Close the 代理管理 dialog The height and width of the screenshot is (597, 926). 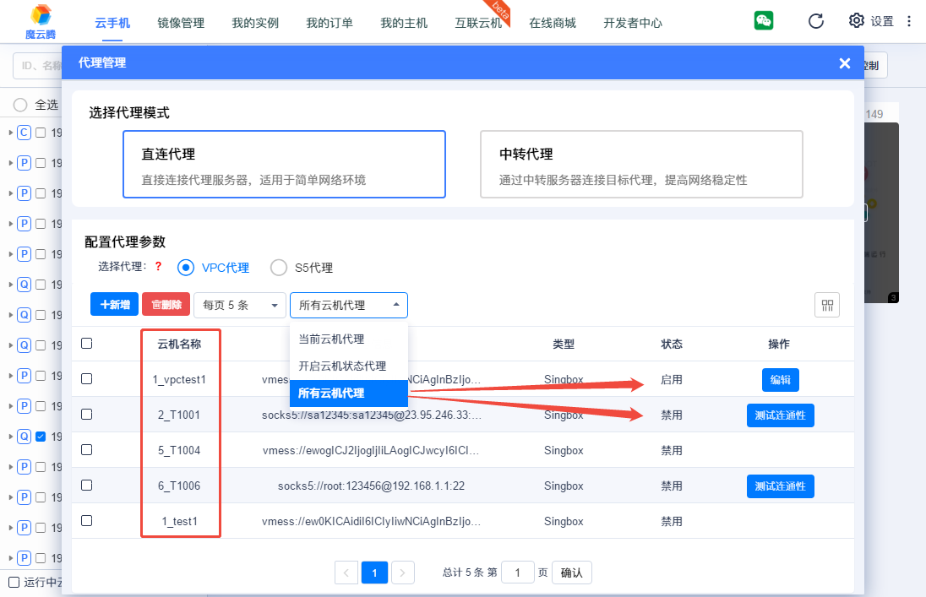844,63
